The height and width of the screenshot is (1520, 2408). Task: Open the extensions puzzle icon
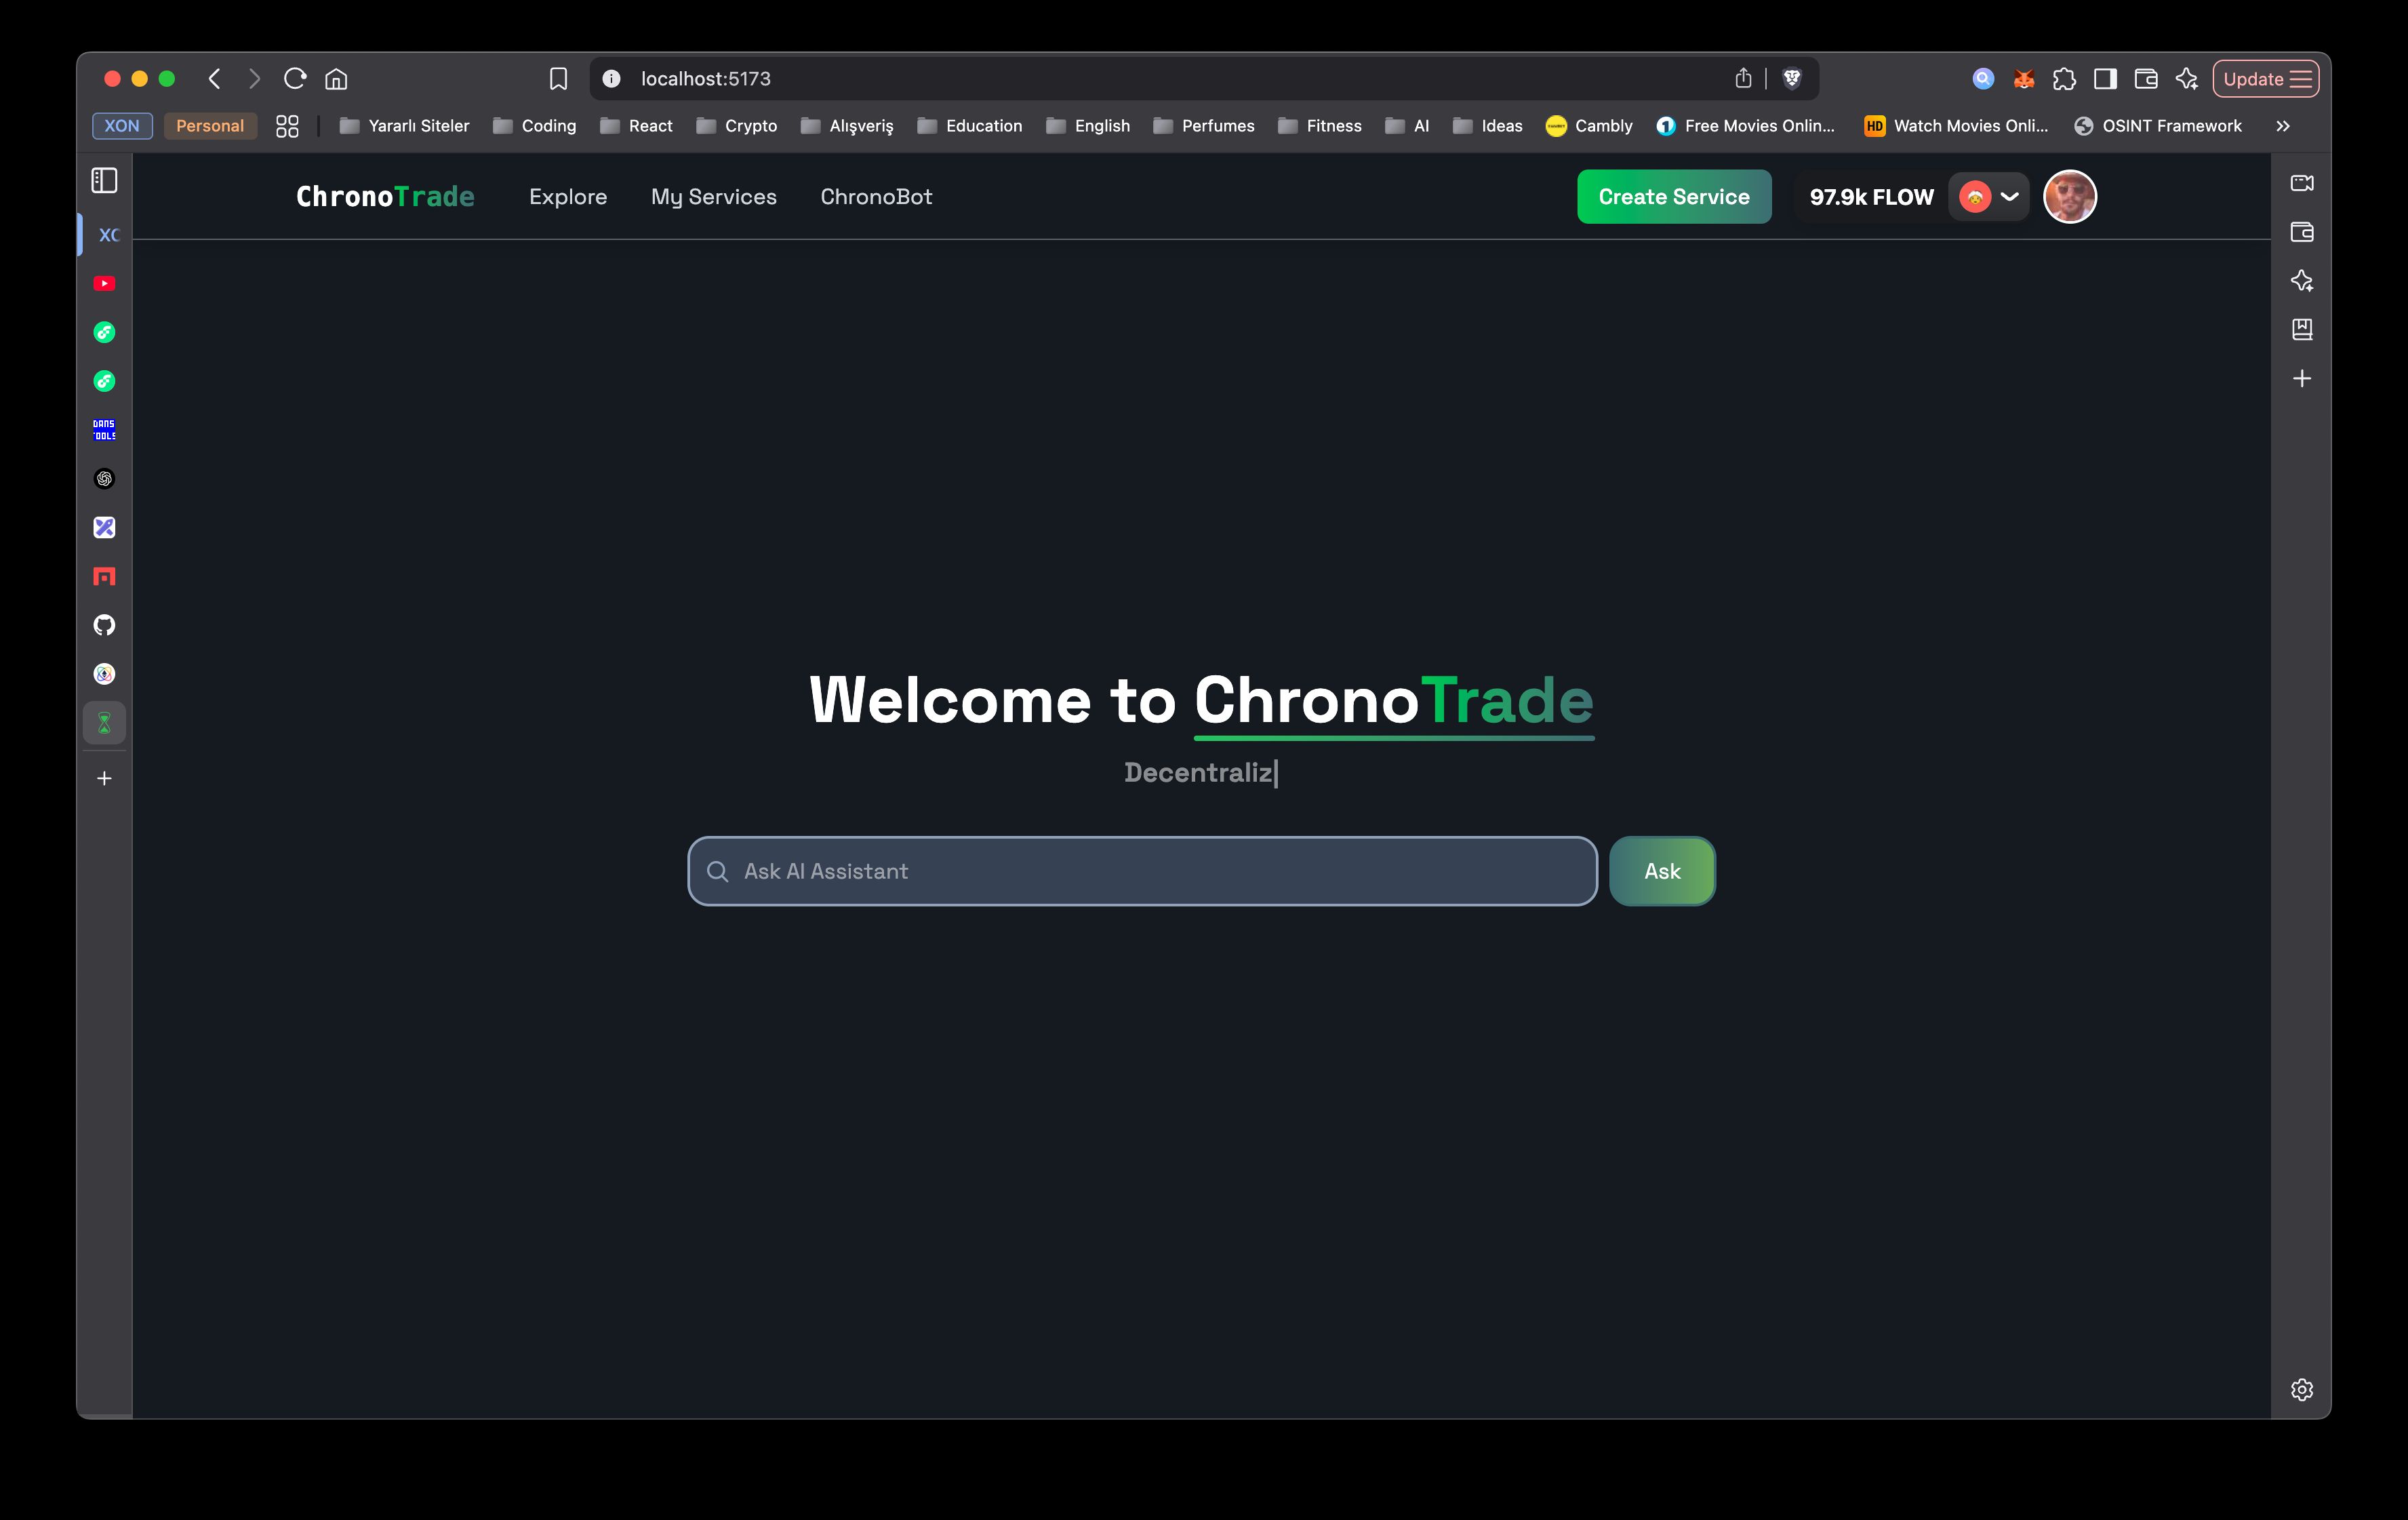tap(2064, 78)
